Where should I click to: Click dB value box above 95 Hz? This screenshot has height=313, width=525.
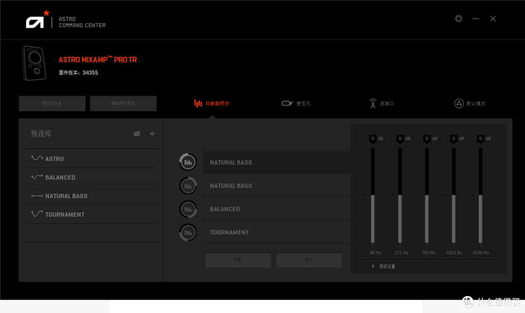[x=373, y=139]
